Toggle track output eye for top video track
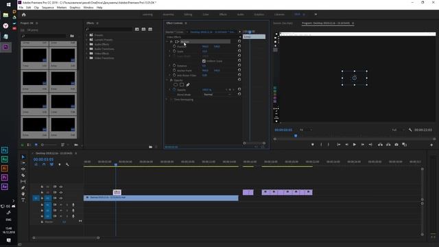The image size is (439, 247). pos(61,187)
